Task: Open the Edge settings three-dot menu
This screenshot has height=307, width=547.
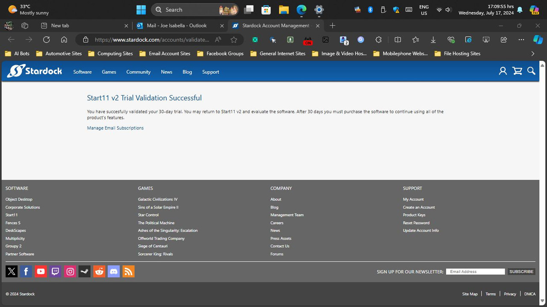Action: [x=521, y=40]
